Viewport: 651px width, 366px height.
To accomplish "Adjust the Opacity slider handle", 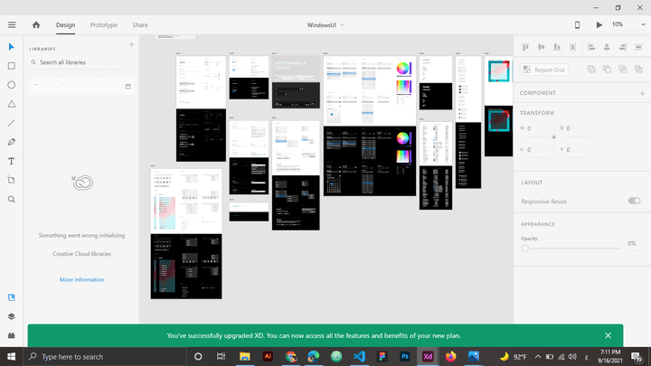I will [525, 249].
